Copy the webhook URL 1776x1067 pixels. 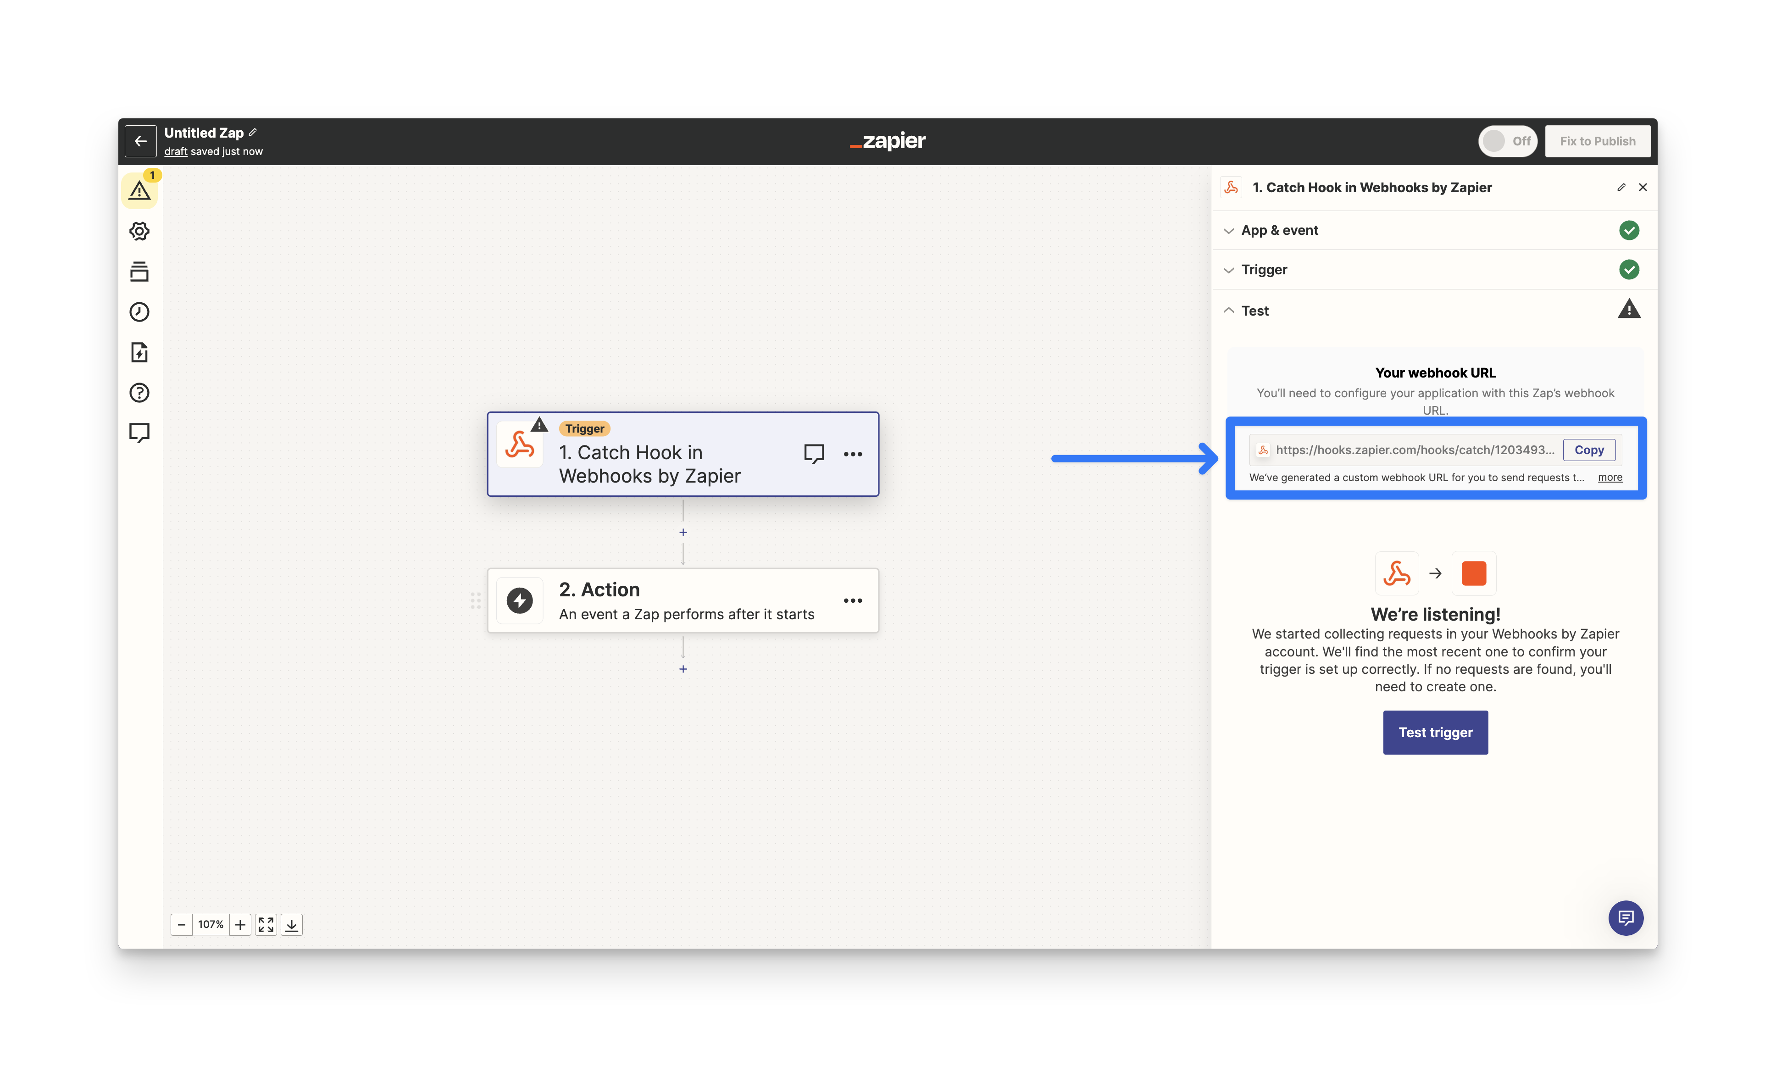pyautogui.click(x=1588, y=450)
